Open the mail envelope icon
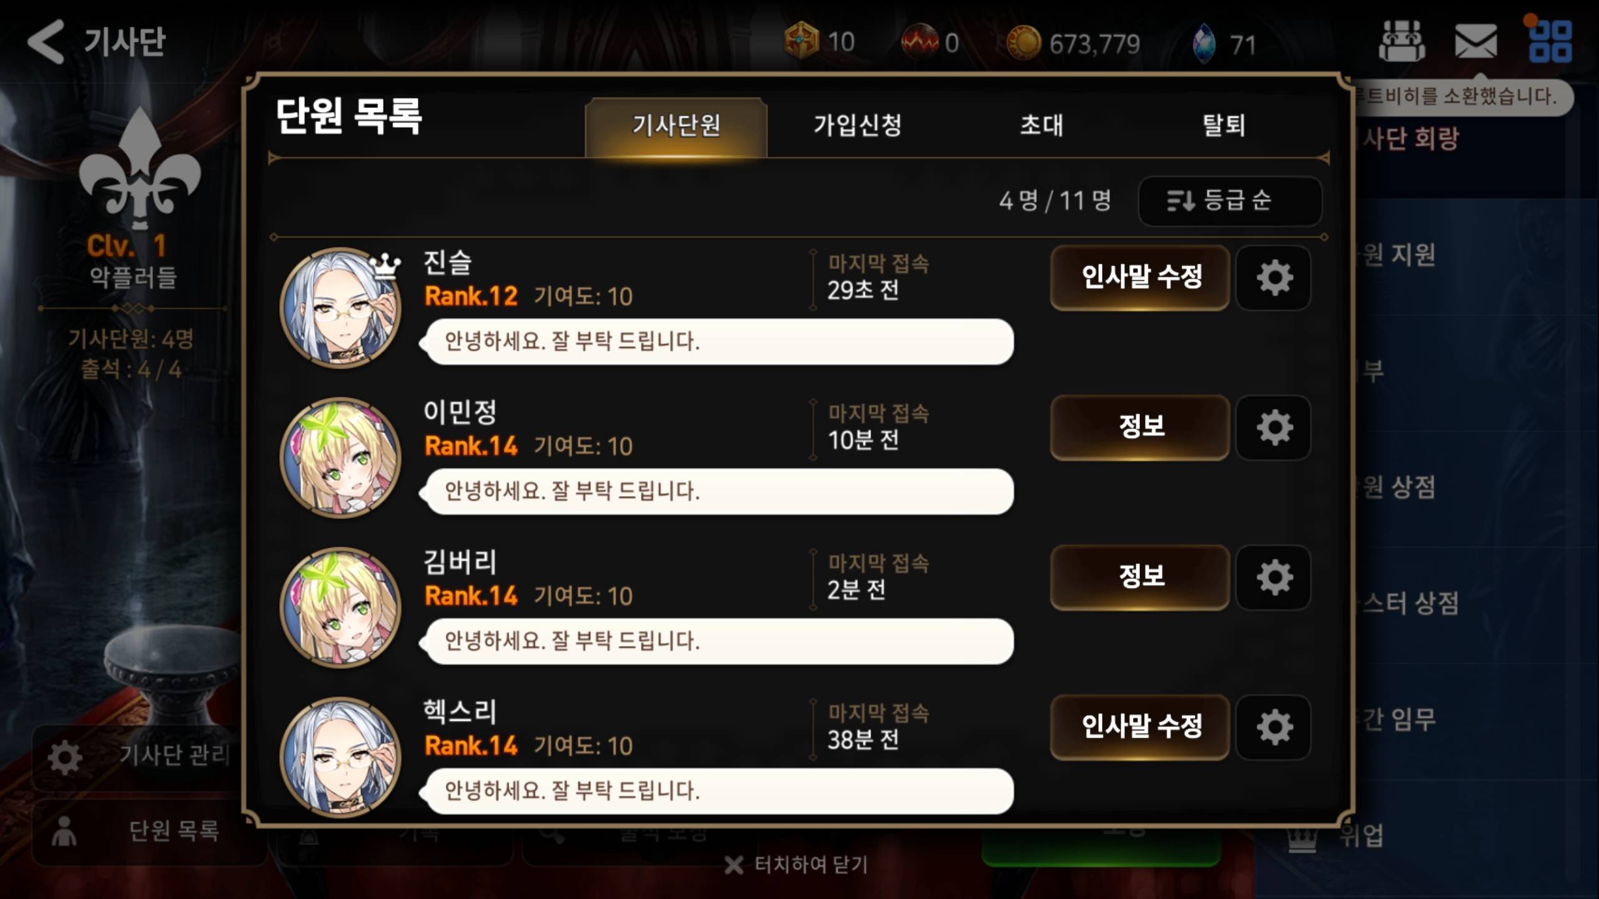Viewport: 1599px width, 899px height. (1475, 42)
